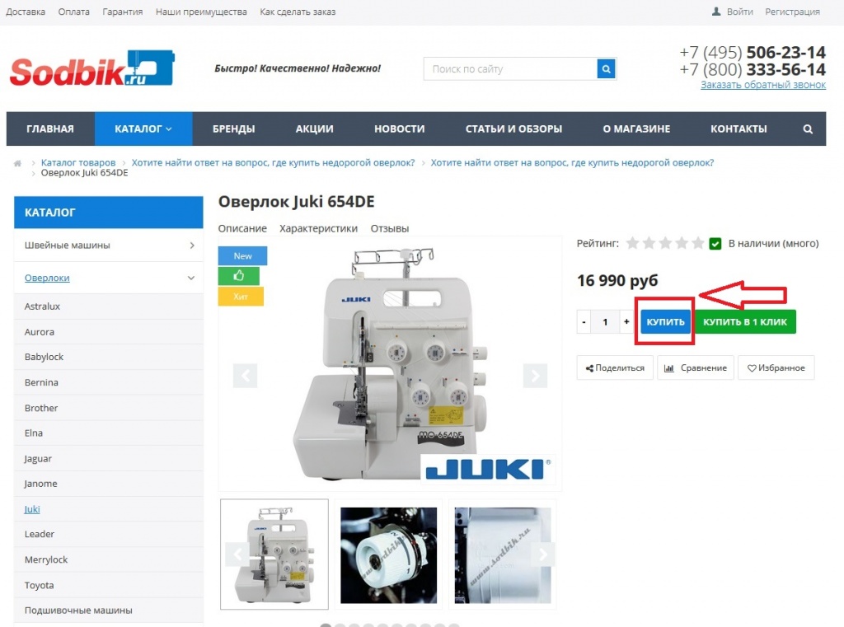The height and width of the screenshot is (627, 844).
Task: Click the Войти login link
Action: tap(739, 12)
